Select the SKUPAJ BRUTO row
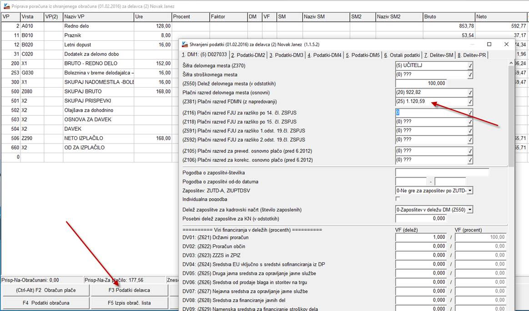This screenshot has height=311, width=529. 90,92
